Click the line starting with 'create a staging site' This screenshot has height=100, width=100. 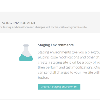[x=69, y=62]
